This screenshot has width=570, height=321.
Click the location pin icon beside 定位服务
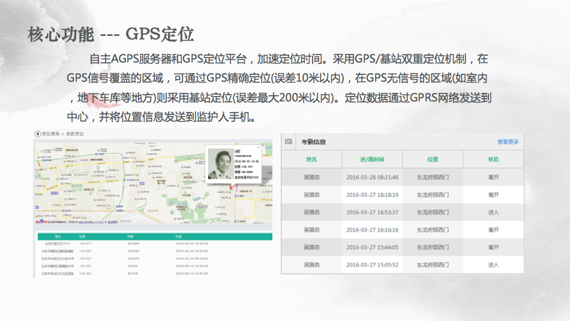[37, 133]
